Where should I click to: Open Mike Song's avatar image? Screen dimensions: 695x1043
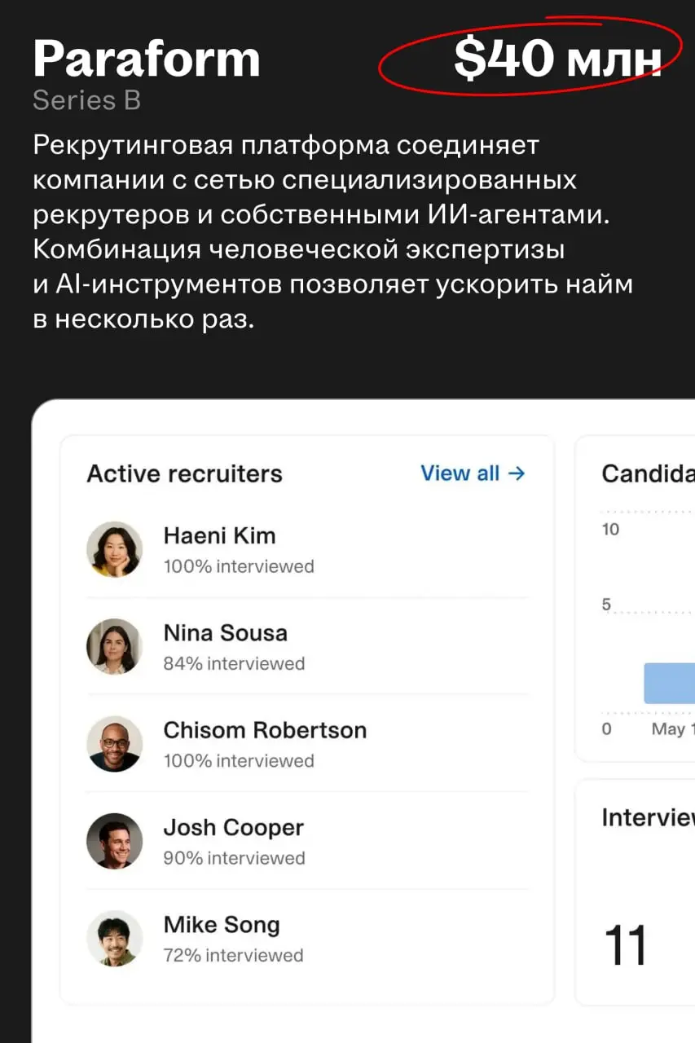click(x=114, y=938)
